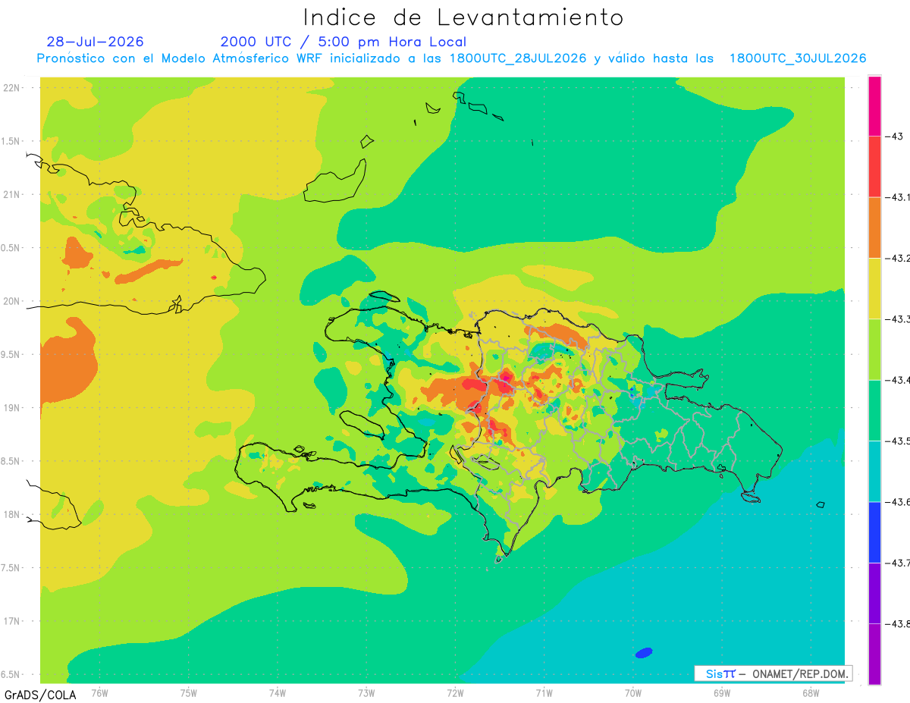
Task: Click the '73W' longitude label
Action: tap(366, 692)
